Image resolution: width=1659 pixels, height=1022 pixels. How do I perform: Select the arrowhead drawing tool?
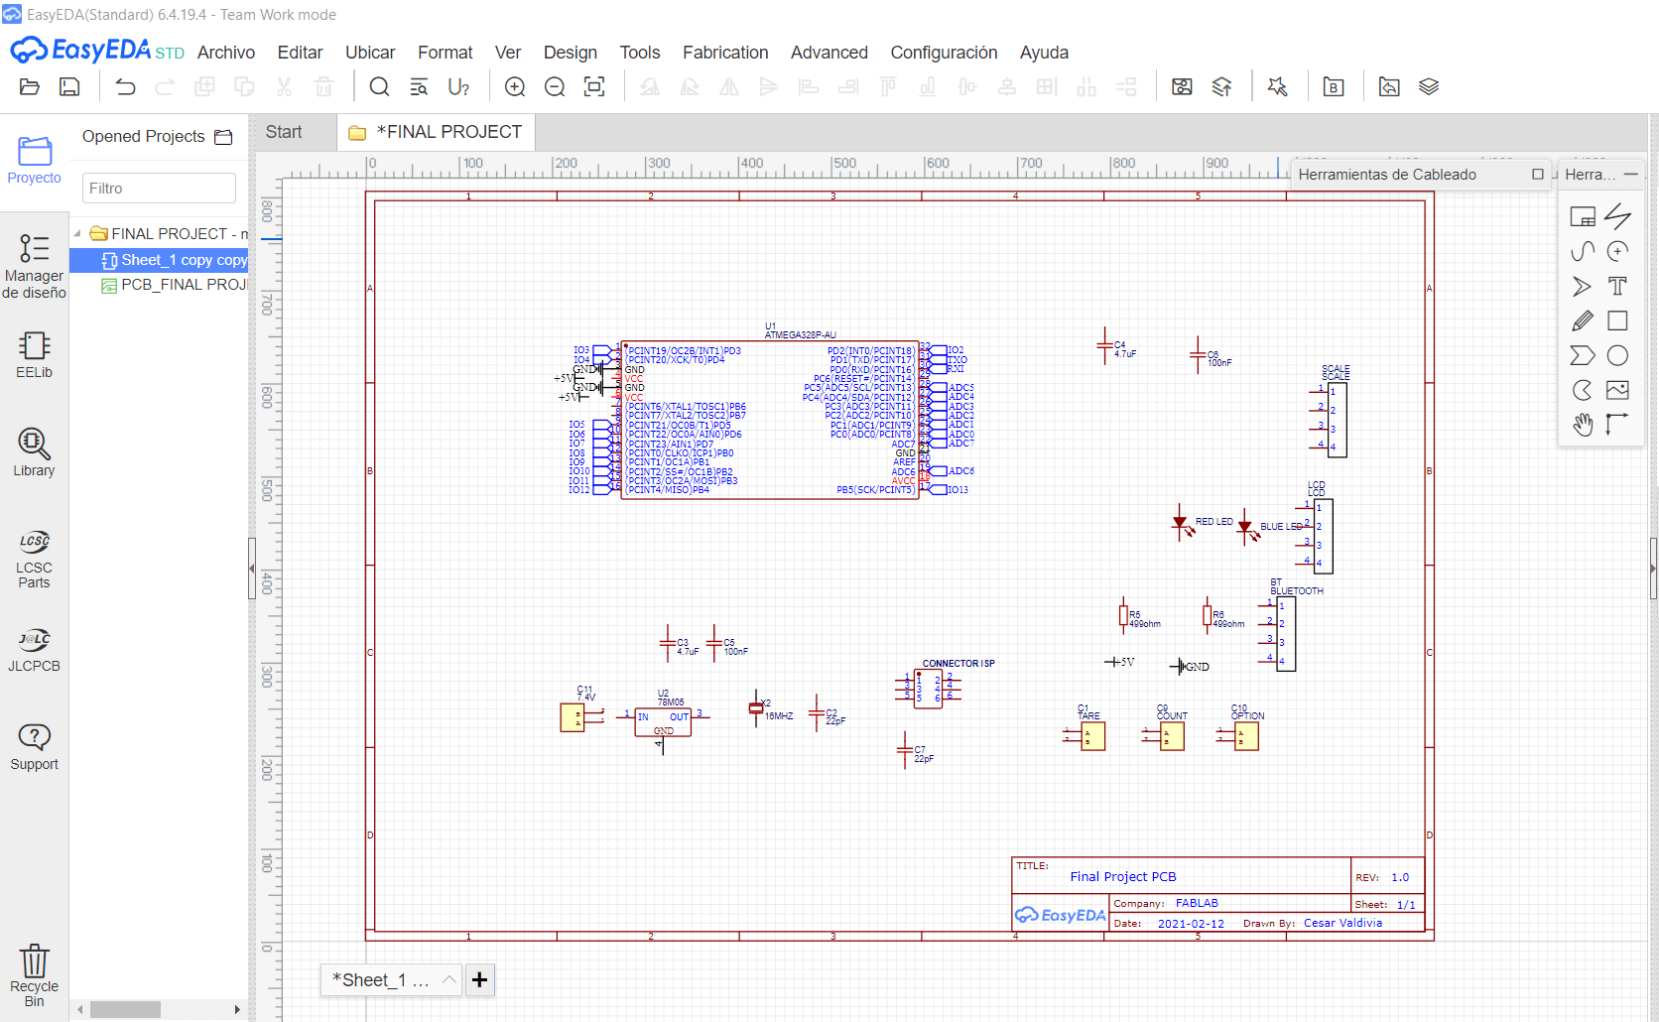coord(1583,286)
